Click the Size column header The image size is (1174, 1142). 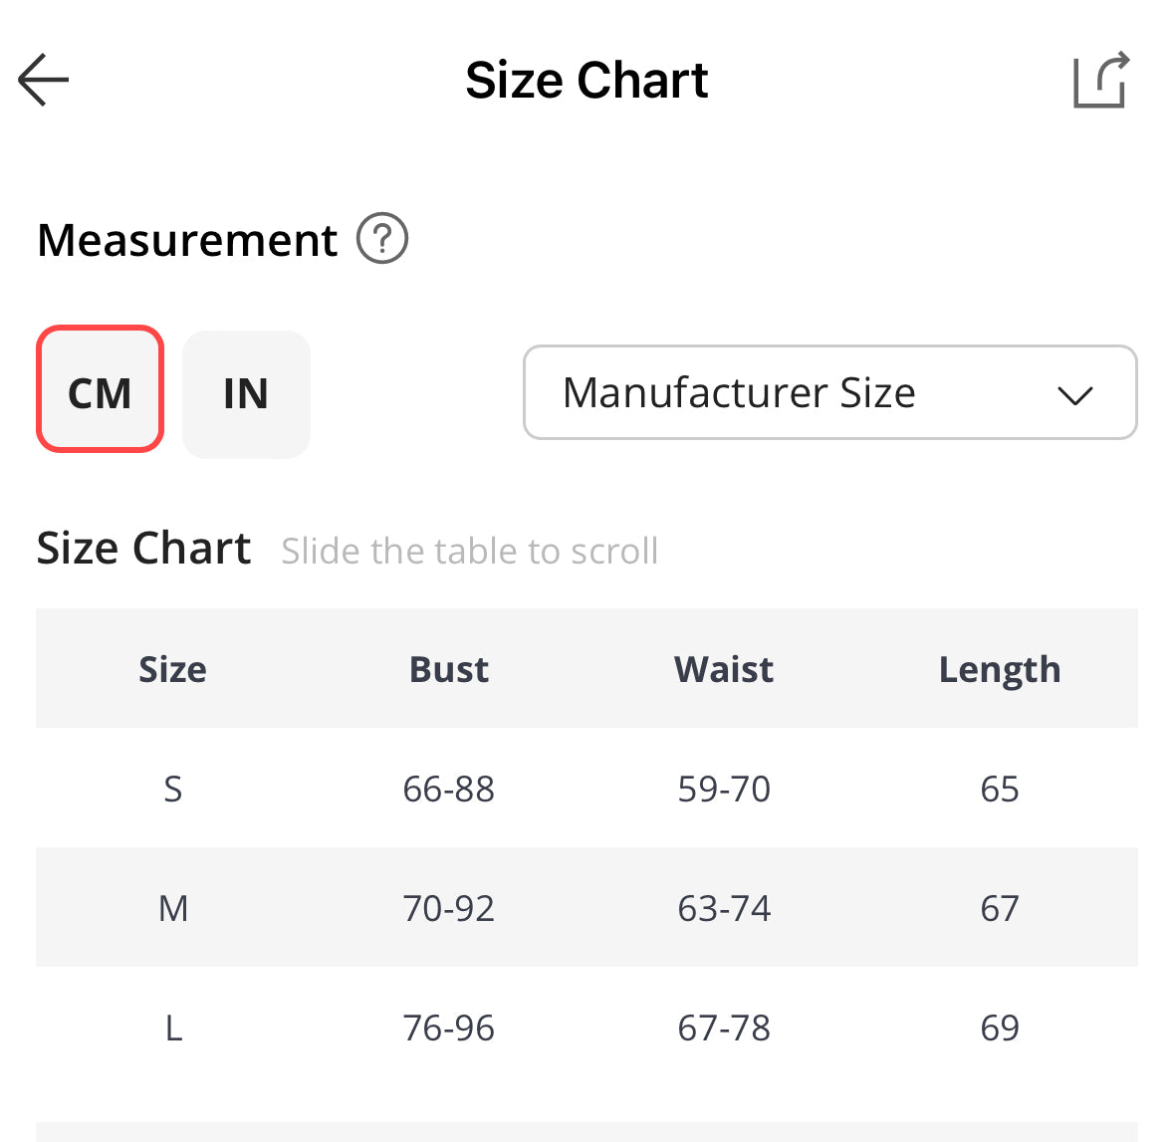click(x=172, y=669)
